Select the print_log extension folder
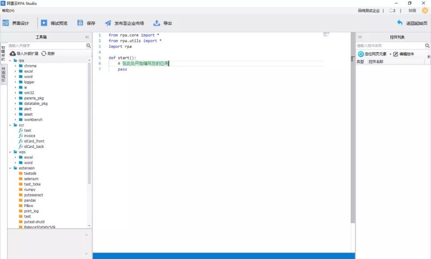The image size is (431, 259). pos(29,211)
